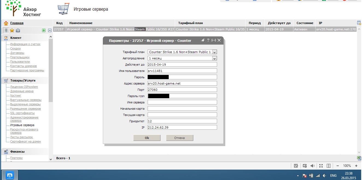The width and height of the screenshot is (362, 180).
Task: Open the Скидки menu link
Action: [15, 49]
